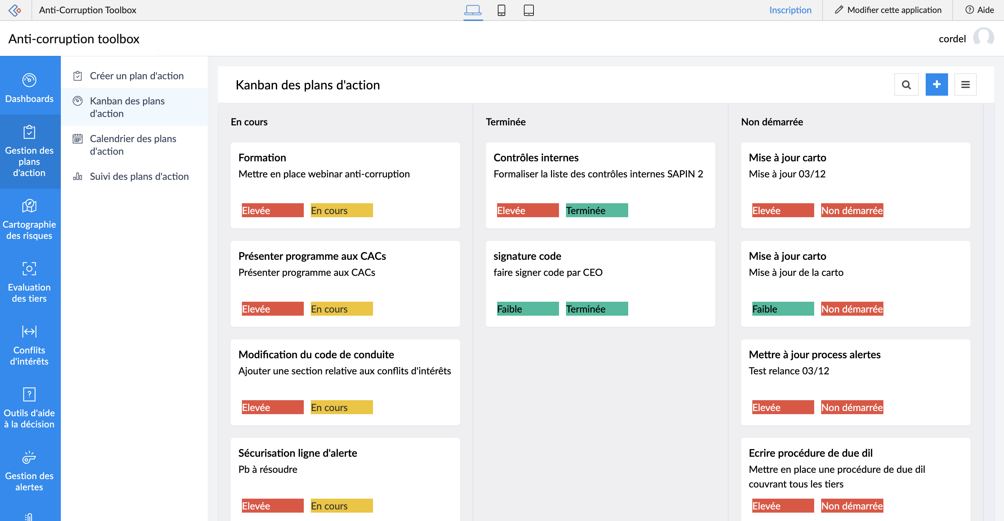Open the signature code card

pyautogui.click(x=600, y=284)
